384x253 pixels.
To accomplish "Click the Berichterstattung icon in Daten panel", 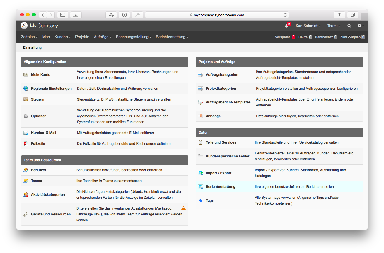I will 201,187.
